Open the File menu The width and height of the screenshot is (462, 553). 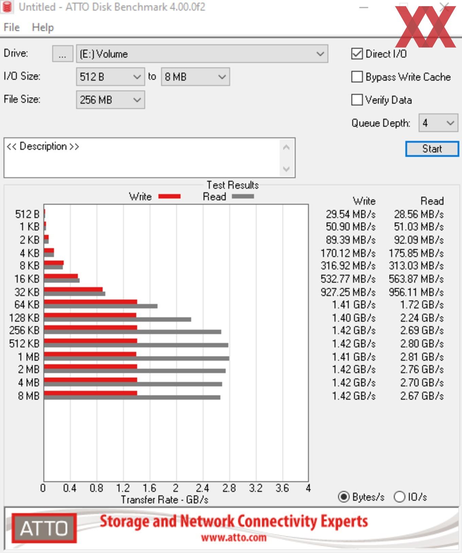[x=12, y=27]
